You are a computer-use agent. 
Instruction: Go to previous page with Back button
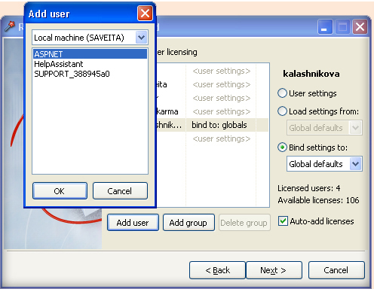[x=217, y=270]
